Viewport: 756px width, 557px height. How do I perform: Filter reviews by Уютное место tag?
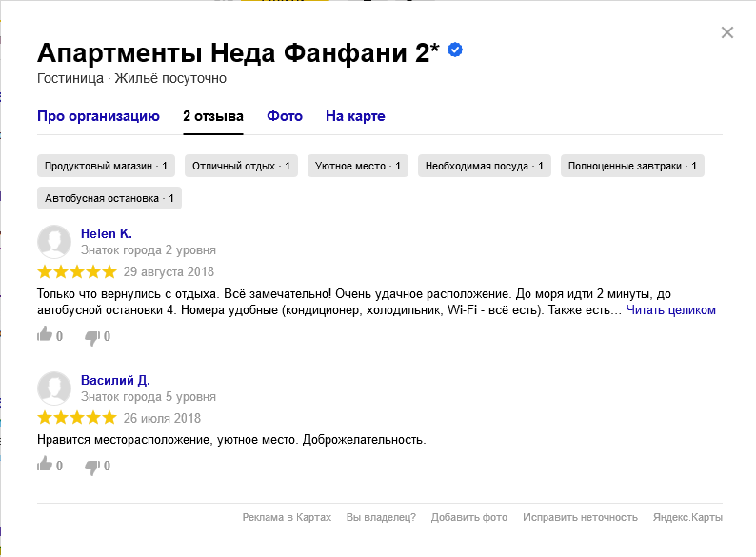tap(358, 166)
